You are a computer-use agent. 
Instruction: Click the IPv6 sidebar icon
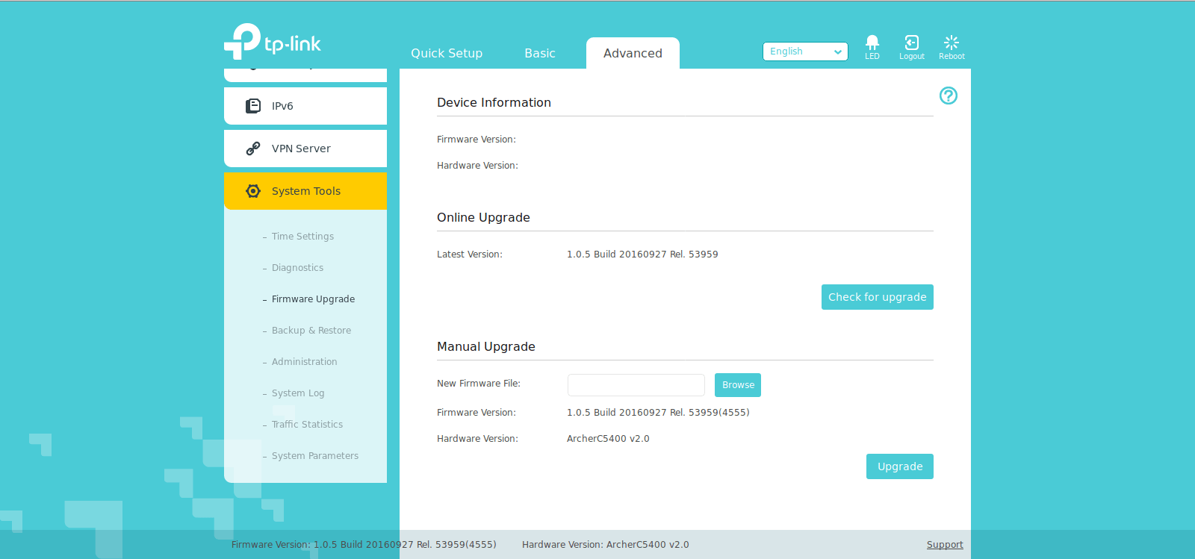click(253, 106)
